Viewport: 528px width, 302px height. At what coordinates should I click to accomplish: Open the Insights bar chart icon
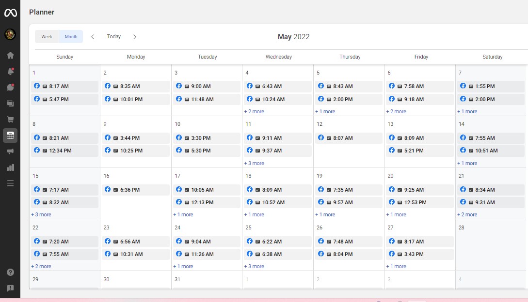click(10, 167)
